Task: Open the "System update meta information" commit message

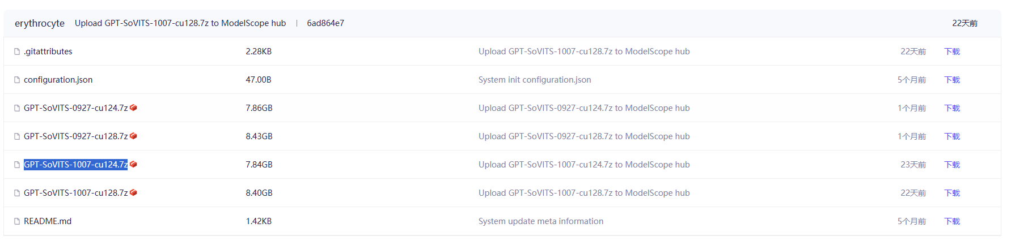Action: (x=540, y=221)
